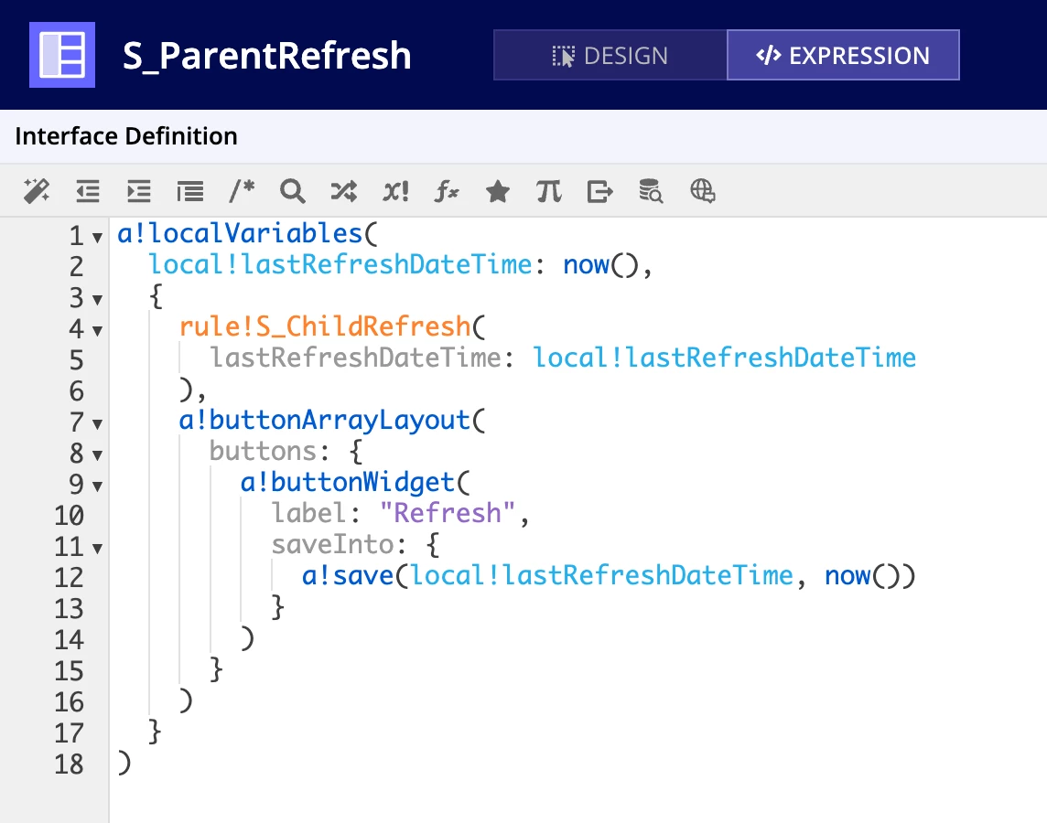
Task: Click the star icon in toolbar
Action: 498,191
